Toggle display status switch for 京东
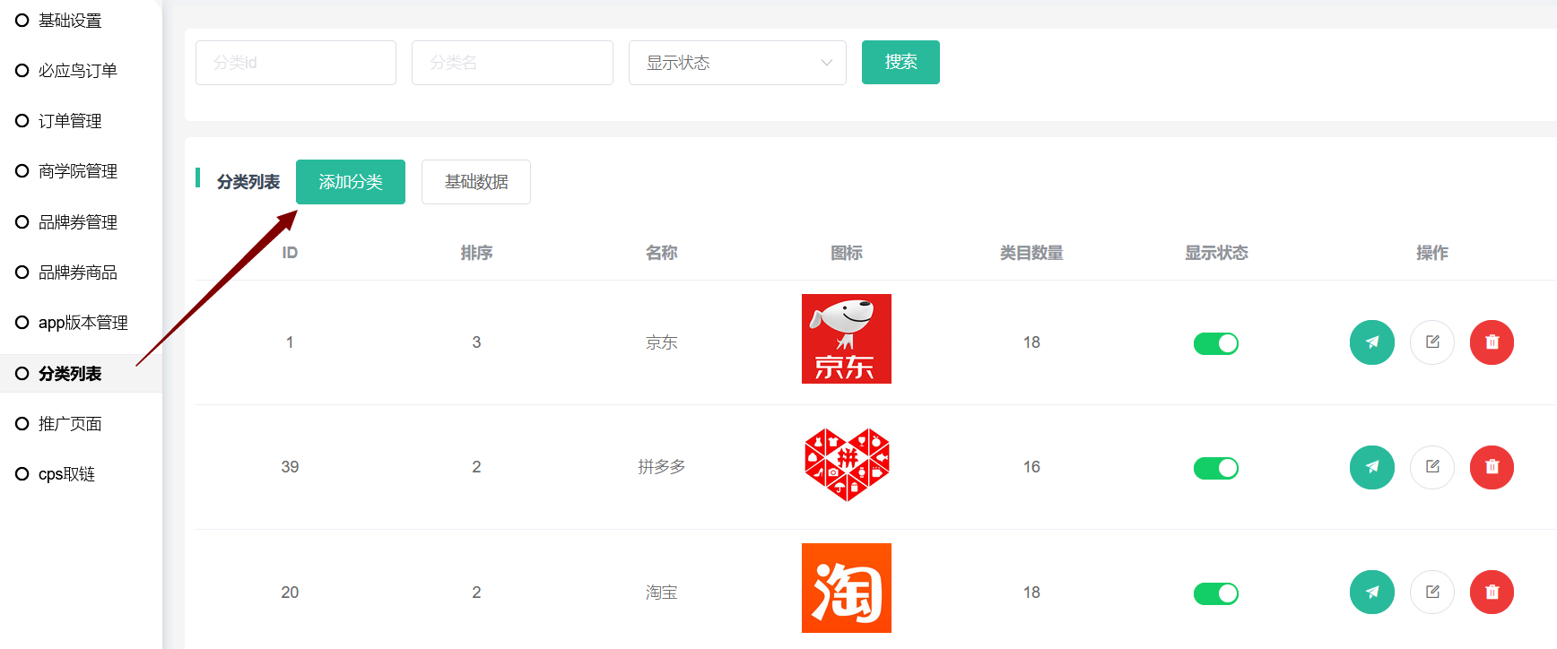Viewport: 1557px width, 649px height. pyautogui.click(x=1216, y=343)
